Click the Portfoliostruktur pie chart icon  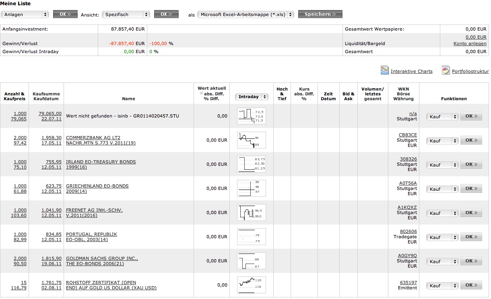point(446,71)
